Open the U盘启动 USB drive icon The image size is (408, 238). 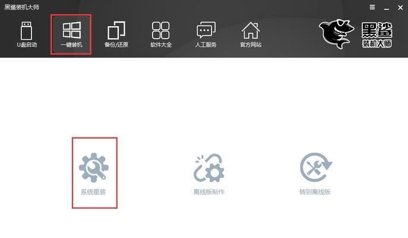(27, 30)
